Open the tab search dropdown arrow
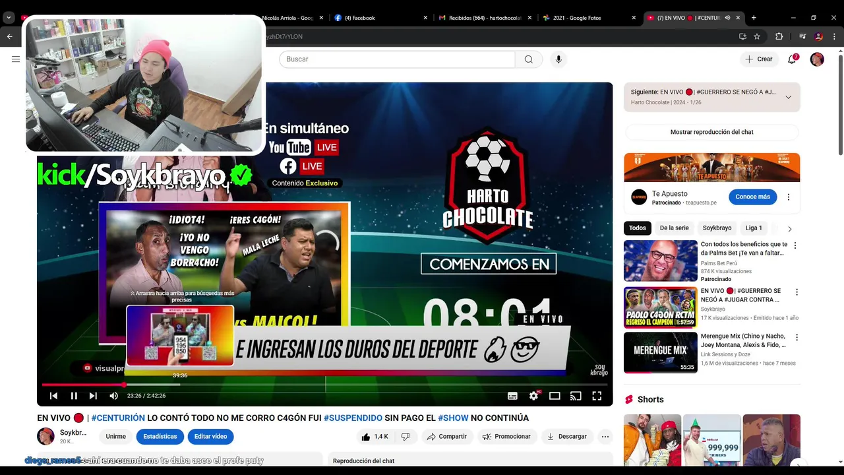844x475 pixels. (x=9, y=18)
